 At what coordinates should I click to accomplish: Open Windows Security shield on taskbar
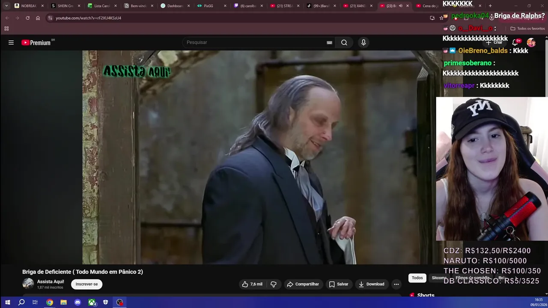point(105,302)
